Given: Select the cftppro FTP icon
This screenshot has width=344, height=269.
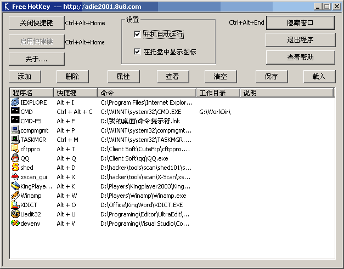Looking at the screenshot, I should [x=15, y=148].
